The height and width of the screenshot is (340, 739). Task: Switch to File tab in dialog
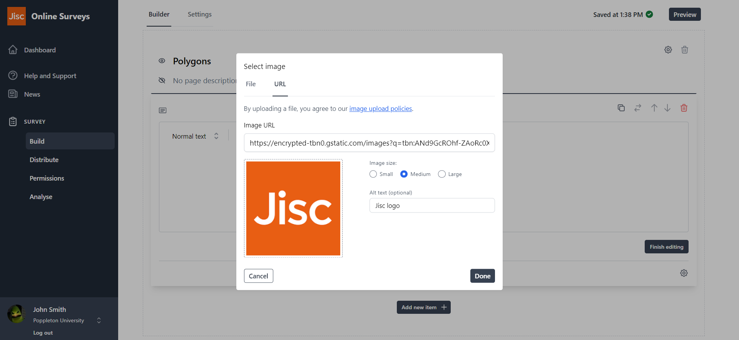coord(251,84)
